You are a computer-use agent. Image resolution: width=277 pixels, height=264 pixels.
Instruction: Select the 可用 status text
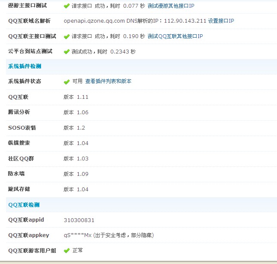coord(77,81)
